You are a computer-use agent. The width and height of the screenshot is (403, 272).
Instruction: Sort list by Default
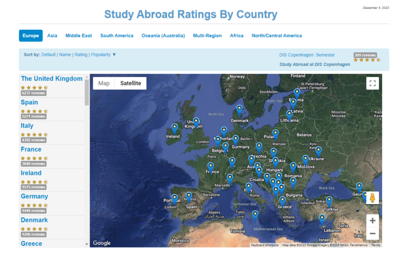point(49,54)
